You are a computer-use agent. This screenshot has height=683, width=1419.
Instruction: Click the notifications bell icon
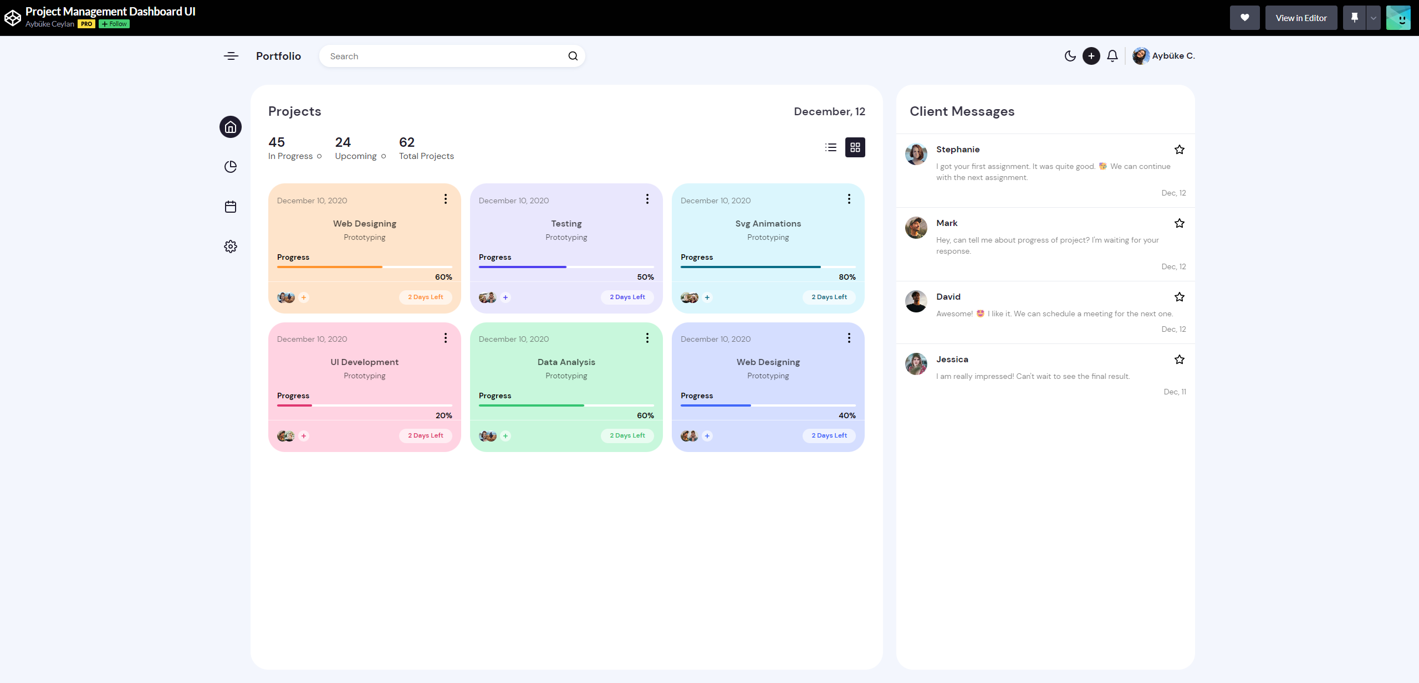click(x=1112, y=56)
